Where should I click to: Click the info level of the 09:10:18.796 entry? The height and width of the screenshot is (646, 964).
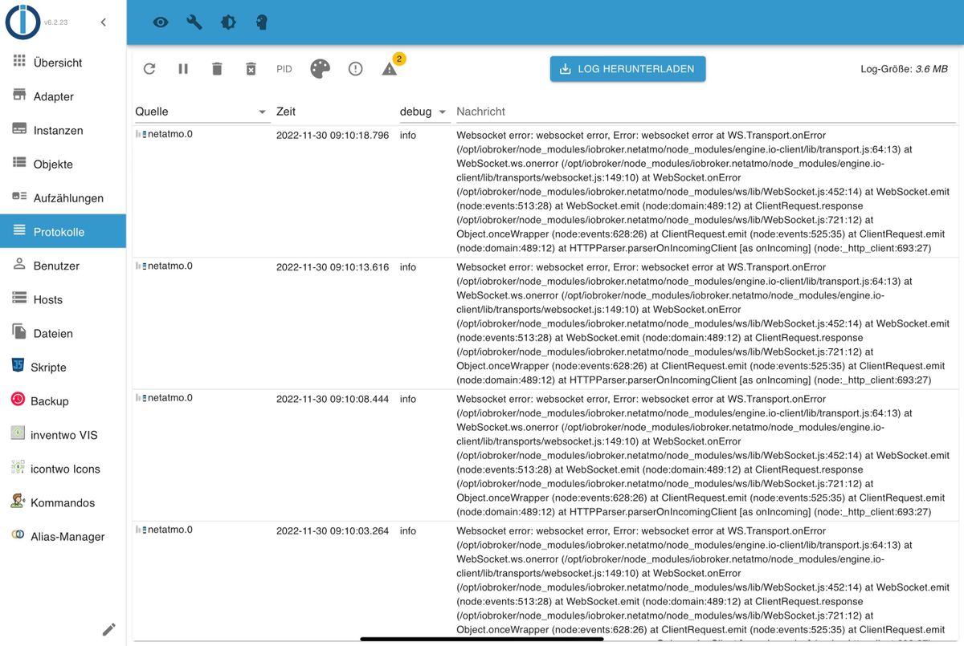pos(408,136)
